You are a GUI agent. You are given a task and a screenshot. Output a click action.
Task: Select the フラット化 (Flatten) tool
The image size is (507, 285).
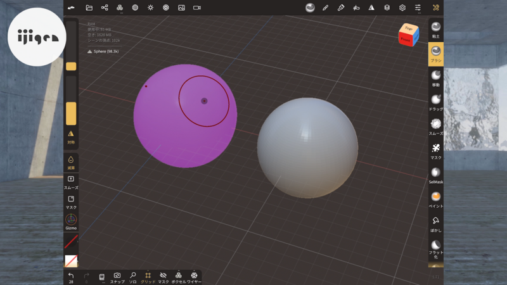tap(436, 249)
